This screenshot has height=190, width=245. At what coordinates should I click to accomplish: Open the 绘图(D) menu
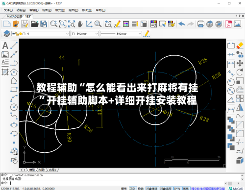(73, 10)
